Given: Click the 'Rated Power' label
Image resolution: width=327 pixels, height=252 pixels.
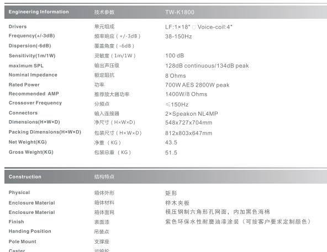Looking at the screenshot, I should tap(24, 85).
